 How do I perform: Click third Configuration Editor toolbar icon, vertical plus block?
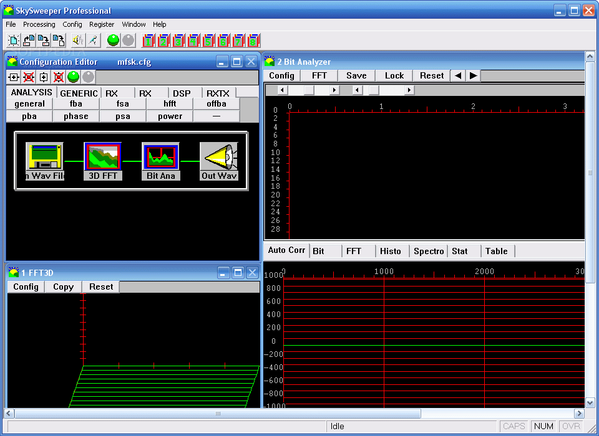(x=44, y=77)
